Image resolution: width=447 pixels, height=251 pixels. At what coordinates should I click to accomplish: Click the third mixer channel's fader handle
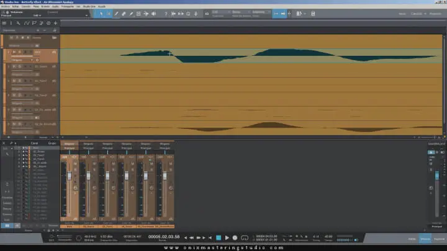tap(107, 175)
